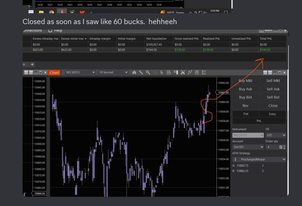Click the zoom in magnifier icon
Screen dimensions: 302x206
coord(148,72)
